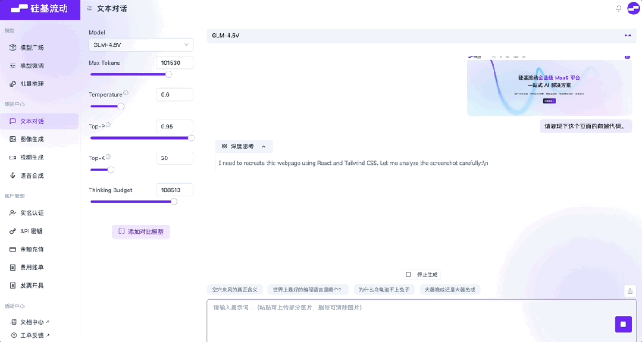Click Top-P value field 0.95
The image size is (642, 342).
point(174,127)
